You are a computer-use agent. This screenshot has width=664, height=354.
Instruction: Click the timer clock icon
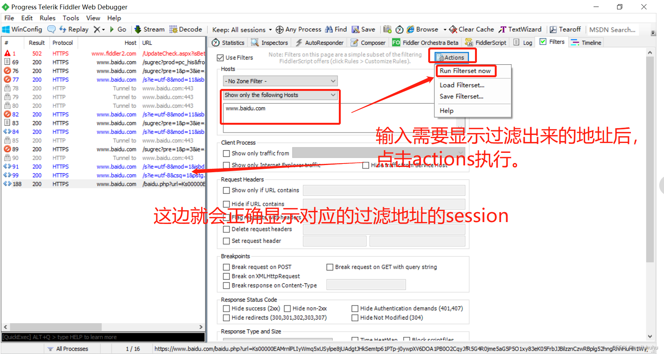pos(399,29)
